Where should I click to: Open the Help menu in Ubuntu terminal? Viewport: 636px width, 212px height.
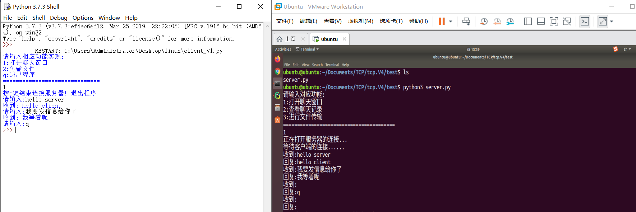click(345, 65)
